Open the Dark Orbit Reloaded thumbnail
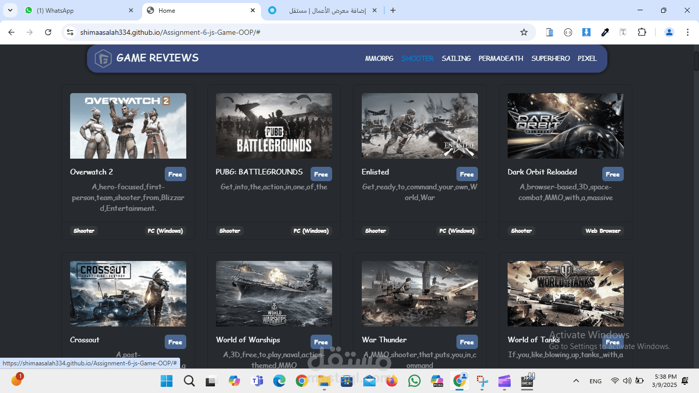 (x=565, y=126)
